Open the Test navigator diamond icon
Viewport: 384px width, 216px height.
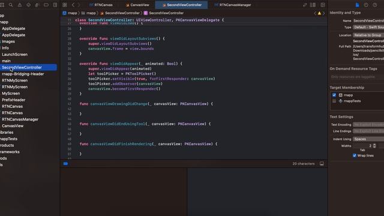(28, 5)
